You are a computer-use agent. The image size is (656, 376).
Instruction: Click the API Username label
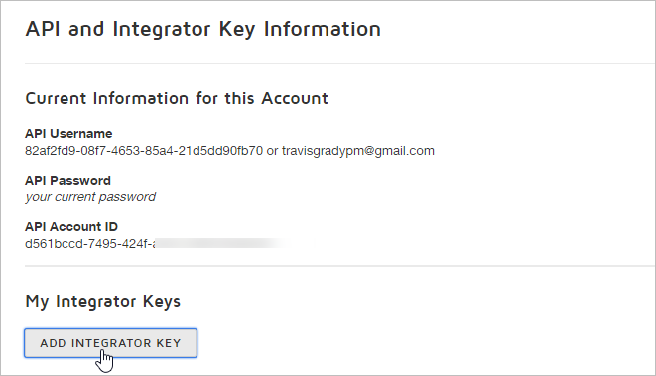coord(68,133)
